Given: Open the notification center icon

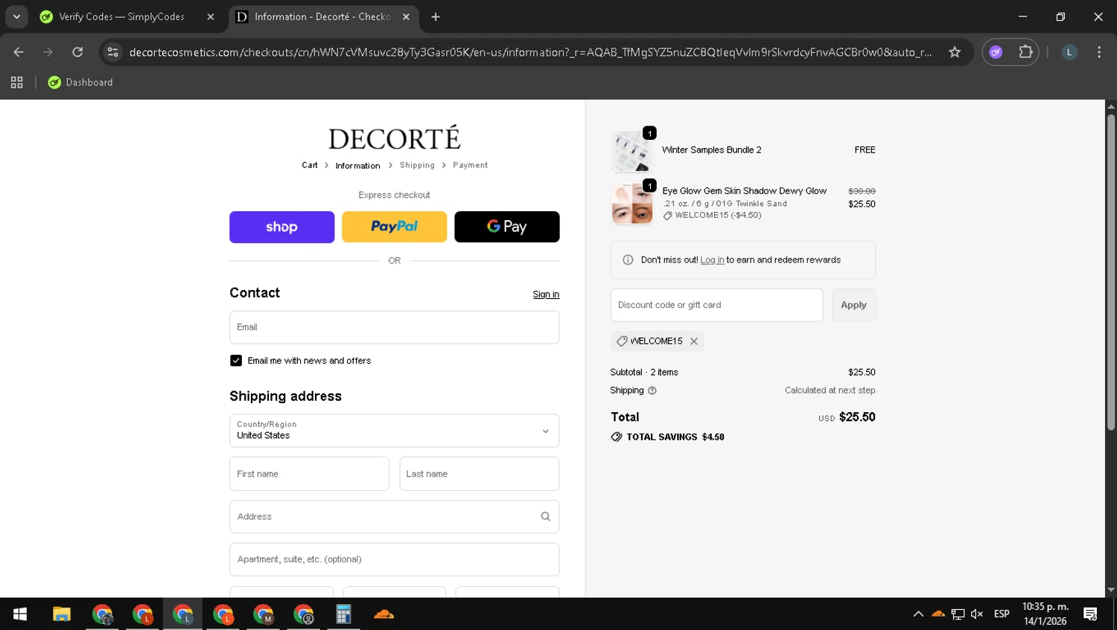Looking at the screenshot, I should [x=1090, y=614].
